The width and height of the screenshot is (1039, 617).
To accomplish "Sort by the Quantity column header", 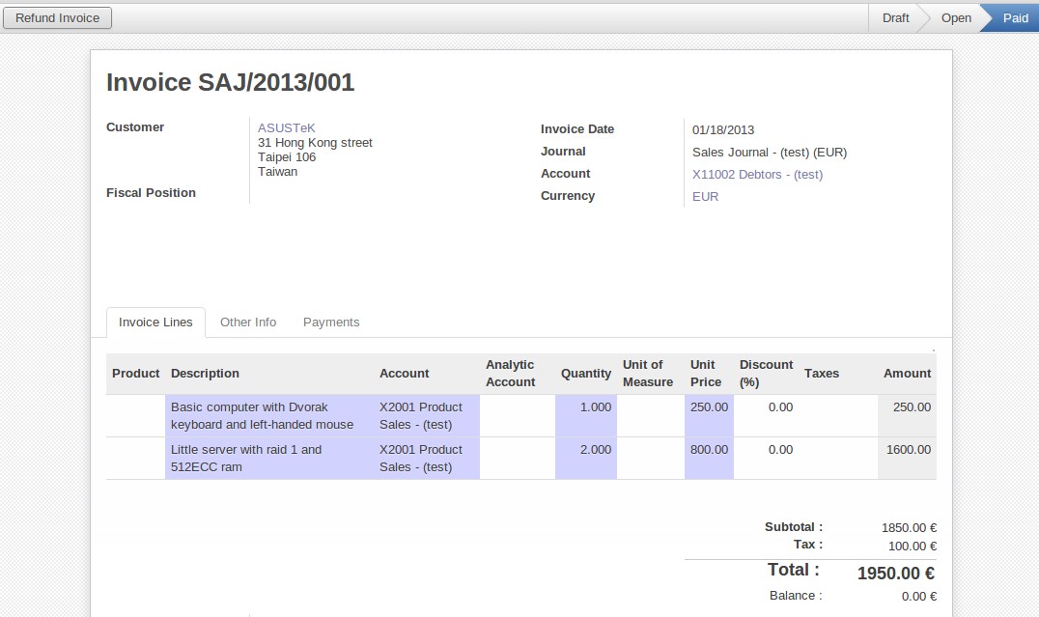I will coord(585,374).
